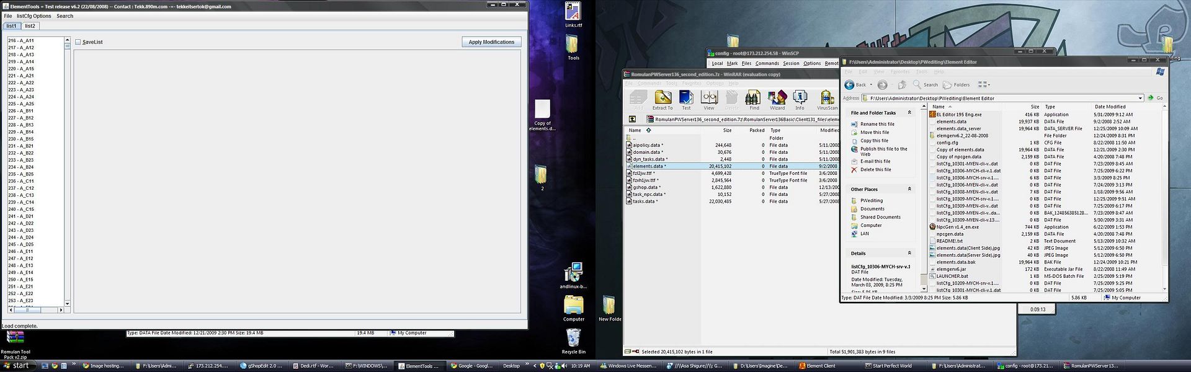The width and height of the screenshot is (1191, 372).
Task: Collapse the Other Places section
Action: (x=909, y=189)
